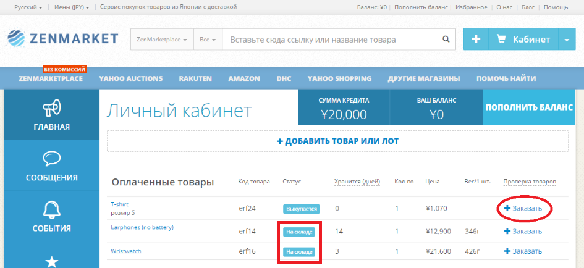584x268 pixels.
Task: Click the На складе badge for Wristwatch
Action: (x=298, y=252)
